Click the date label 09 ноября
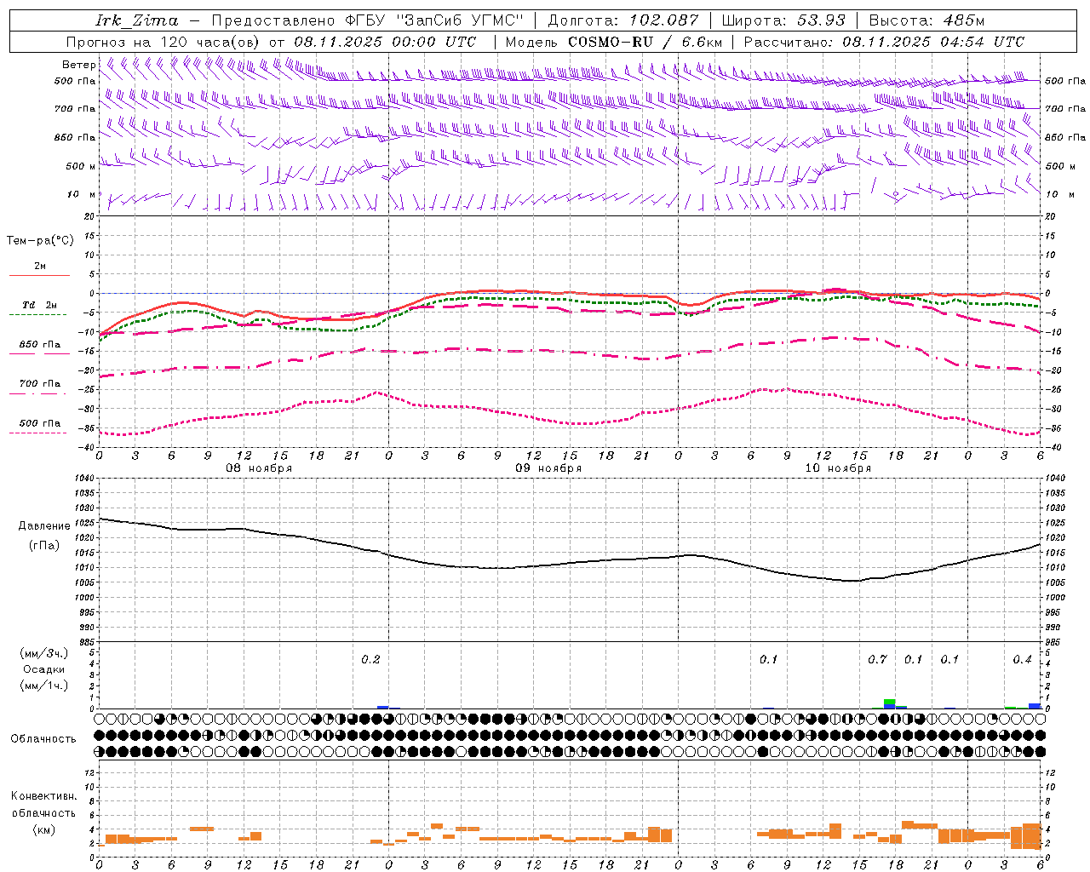This screenshot has width=1090, height=872. tap(548, 468)
